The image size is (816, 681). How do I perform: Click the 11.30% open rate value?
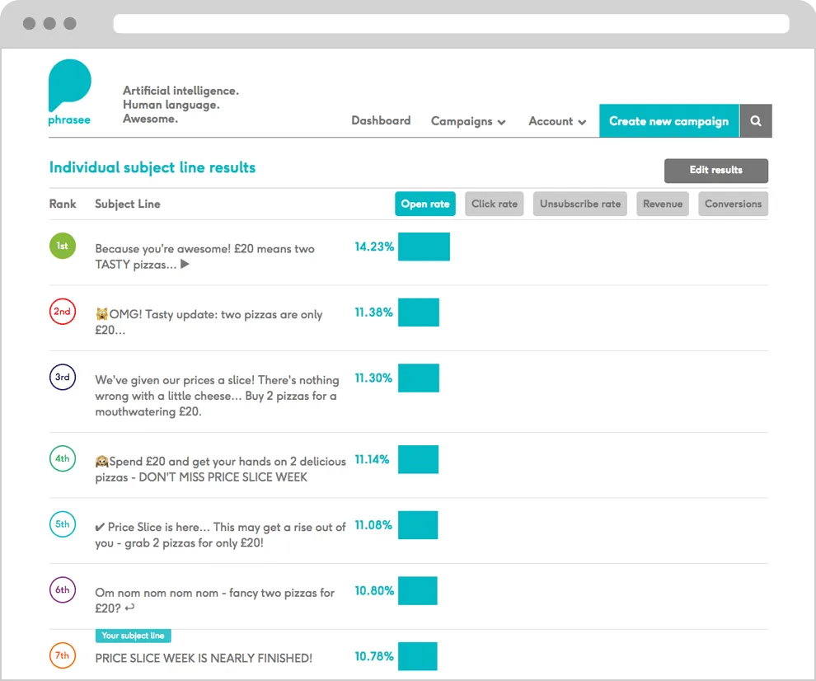(x=373, y=378)
